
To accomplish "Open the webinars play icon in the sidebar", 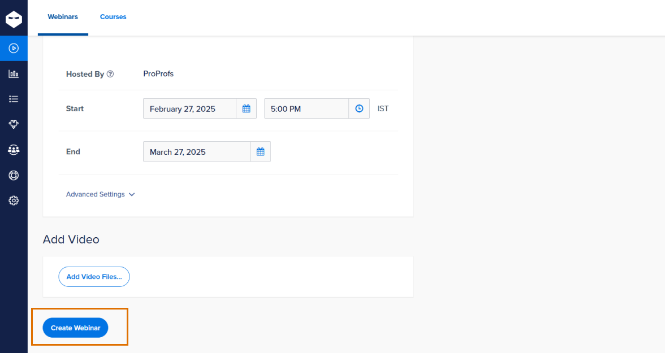I will (x=14, y=49).
